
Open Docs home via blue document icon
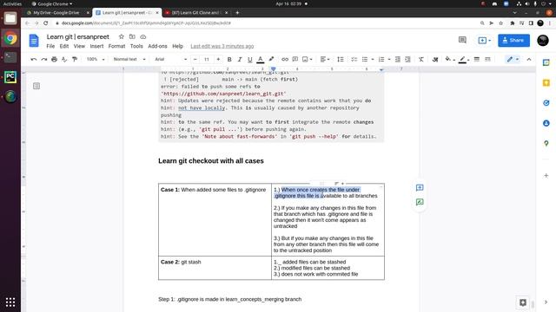[34, 41]
